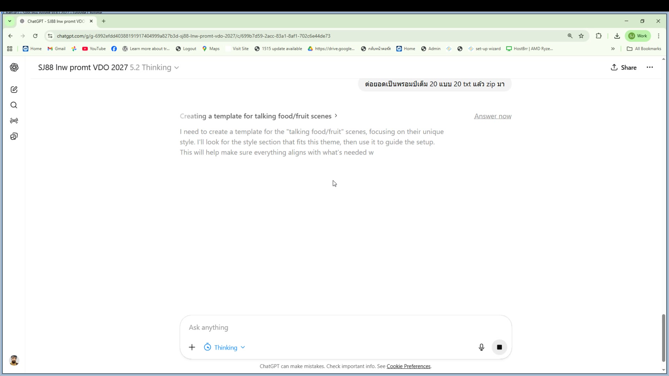This screenshot has width=669, height=376.
Task: Click the sidebar broadcast signal icon
Action: tap(14, 121)
